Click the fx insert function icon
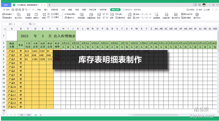 (34, 24)
